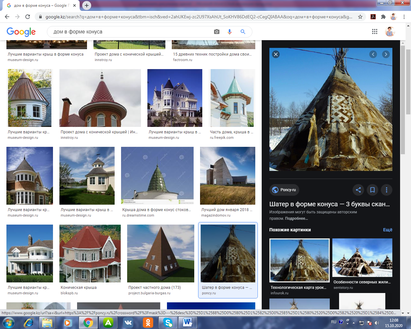Click the blue magnifier search button

(243, 32)
